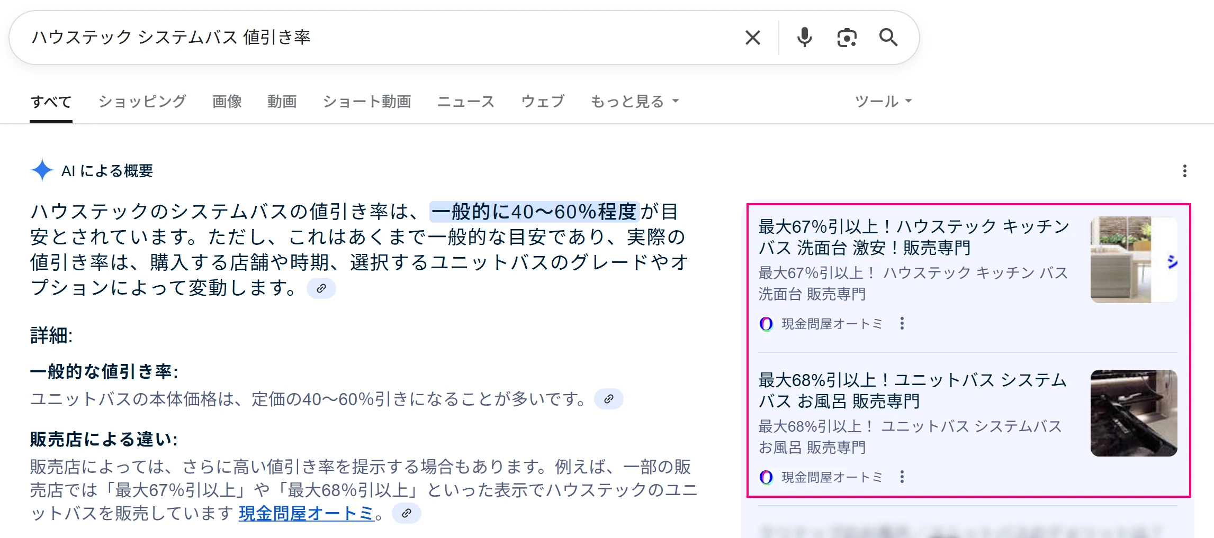The width and height of the screenshot is (1214, 538).
Task: Click the AI による概要 label
Action: 107,171
